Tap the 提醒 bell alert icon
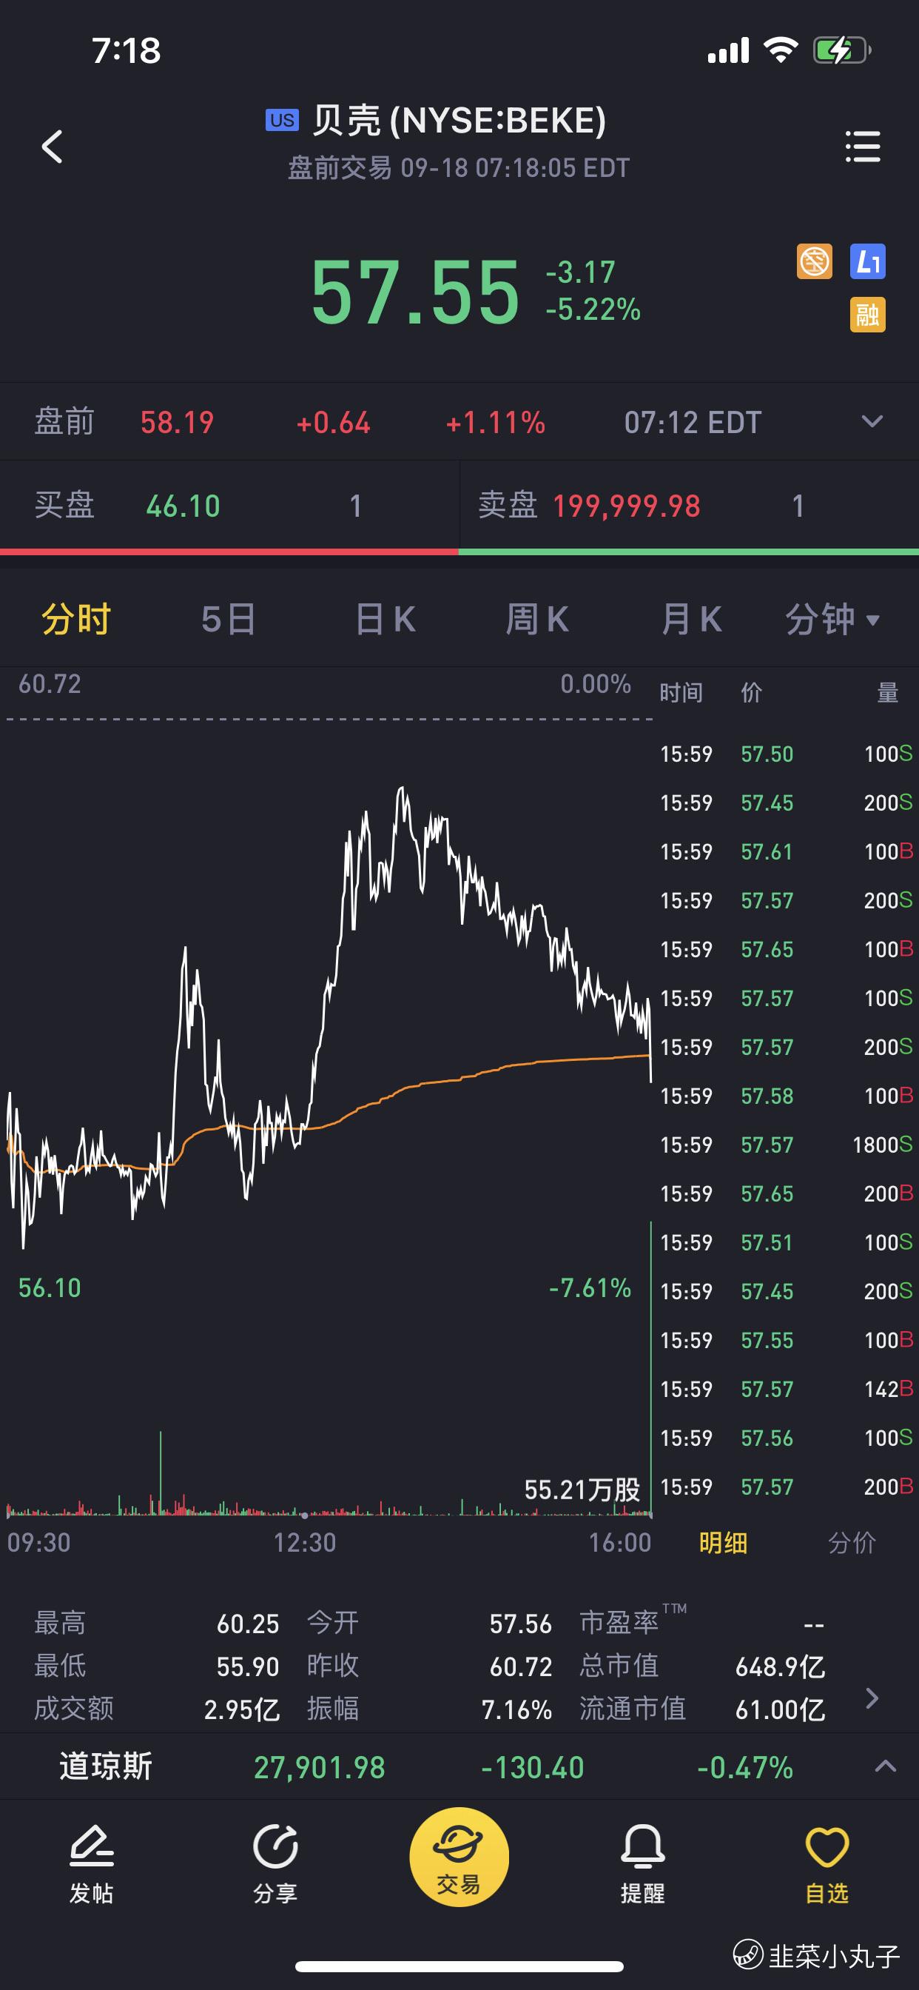The width and height of the screenshot is (919, 1990). 642,1865
